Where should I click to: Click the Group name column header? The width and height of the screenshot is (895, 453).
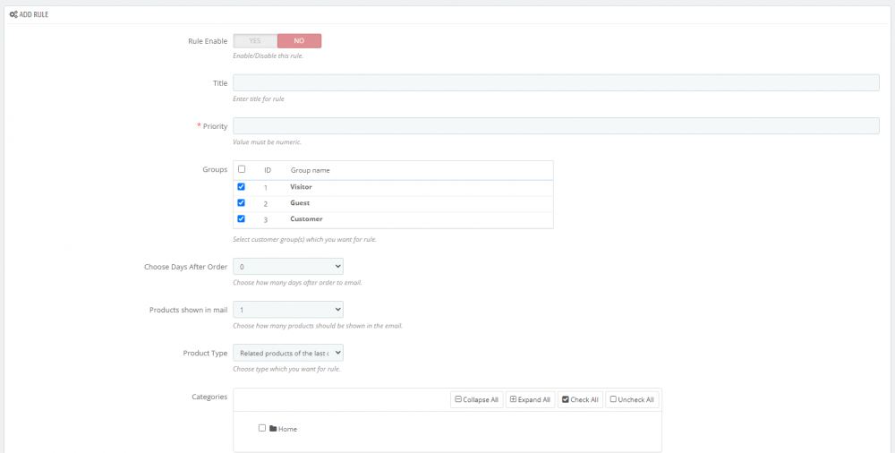pos(310,170)
